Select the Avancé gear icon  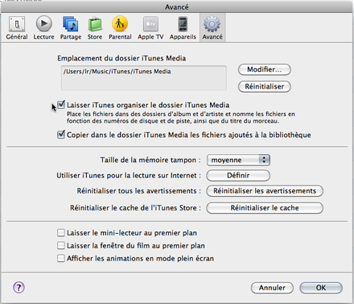[212, 24]
